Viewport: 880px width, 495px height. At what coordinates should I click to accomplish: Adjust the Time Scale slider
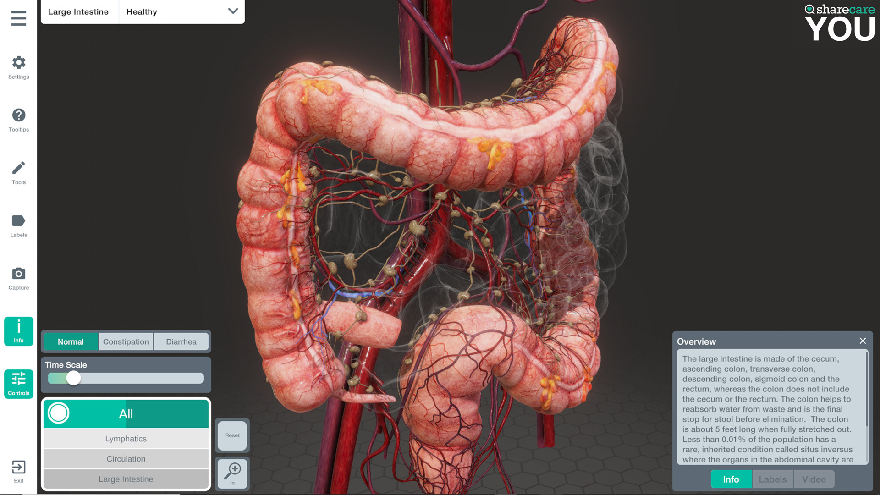pos(72,378)
